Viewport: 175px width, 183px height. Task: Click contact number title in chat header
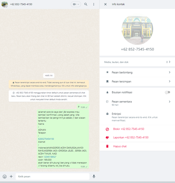pyautogui.click(x=21, y=4)
